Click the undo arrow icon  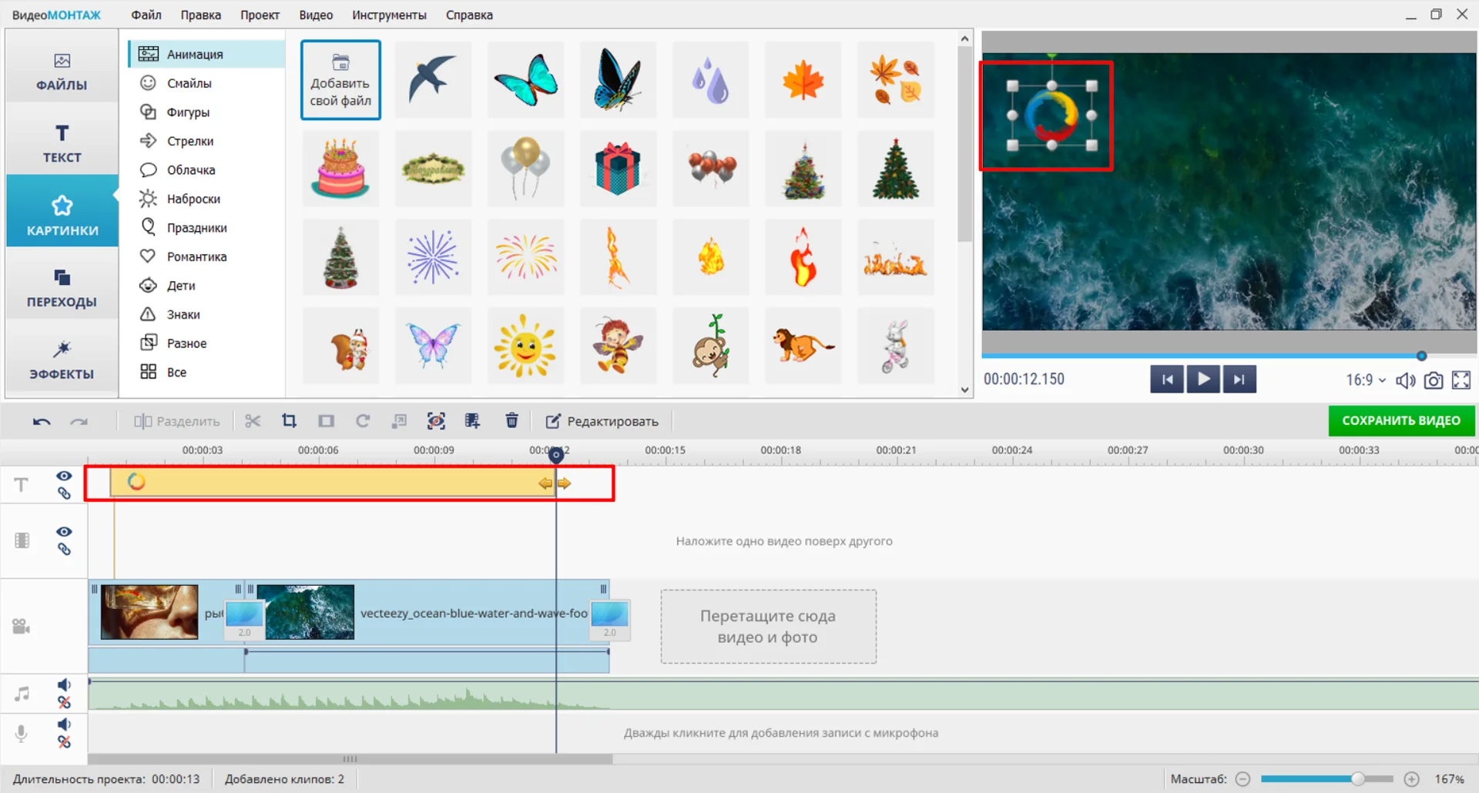point(42,421)
